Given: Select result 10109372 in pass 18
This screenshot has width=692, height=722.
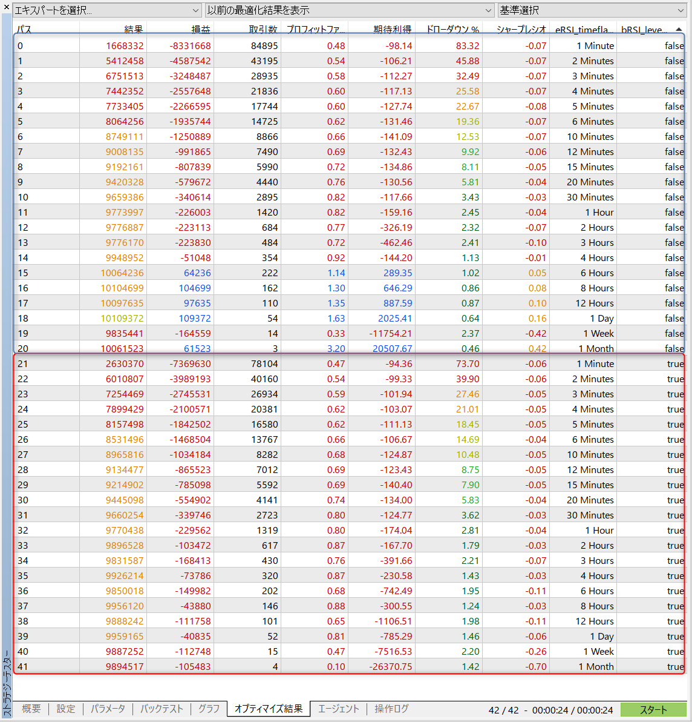Looking at the screenshot, I should tap(122, 318).
